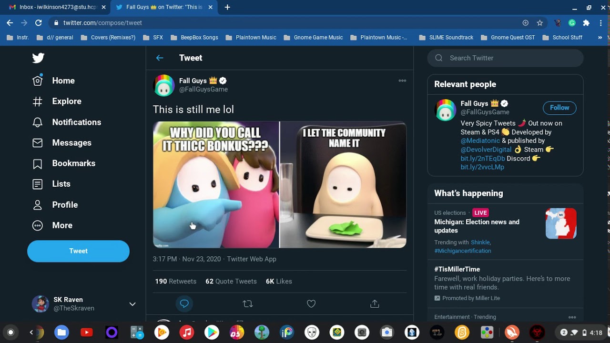
Task: Open @Mediatonic mention link
Action: click(480, 141)
